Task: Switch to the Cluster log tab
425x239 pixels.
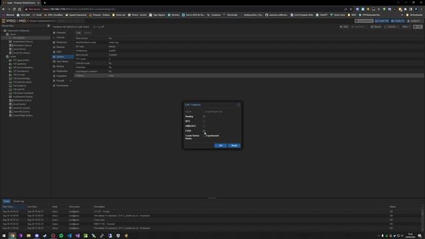Action: (19, 201)
